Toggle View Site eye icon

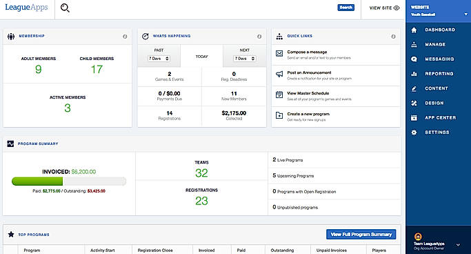click(x=397, y=8)
